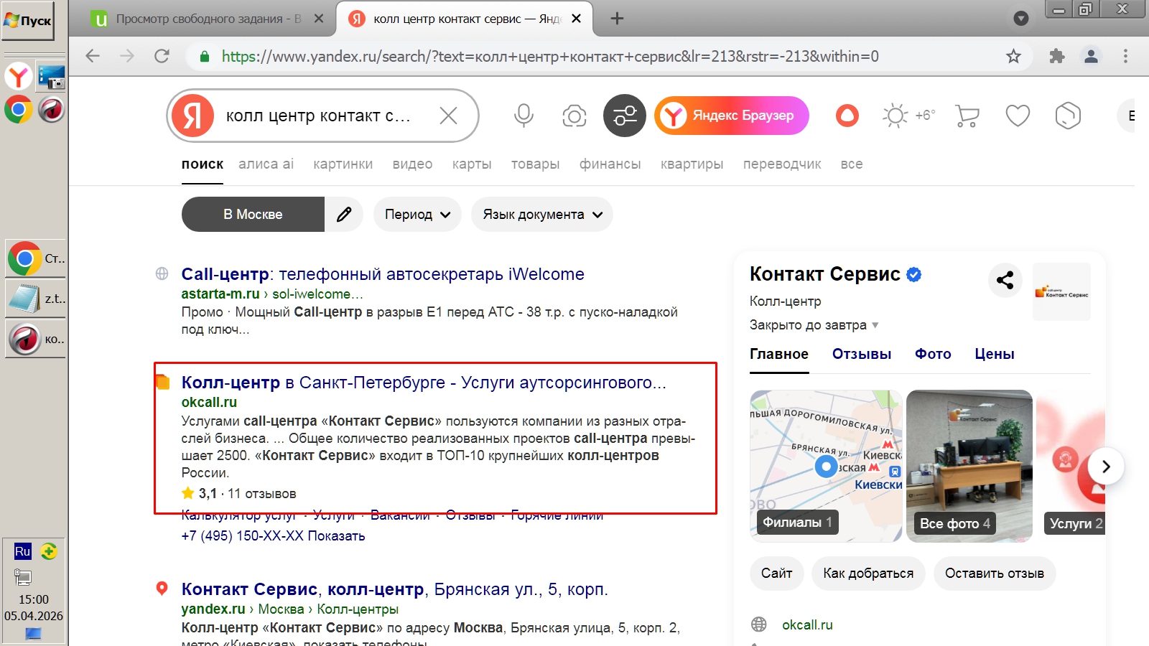Clear the search query text
This screenshot has height=646, width=1149.
click(x=448, y=116)
